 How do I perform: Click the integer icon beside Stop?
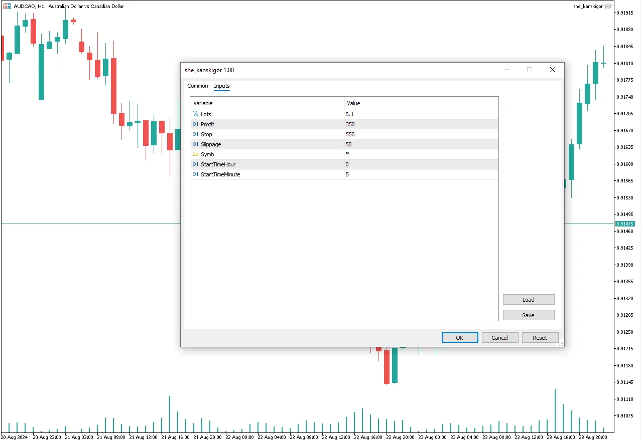[196, 134]
